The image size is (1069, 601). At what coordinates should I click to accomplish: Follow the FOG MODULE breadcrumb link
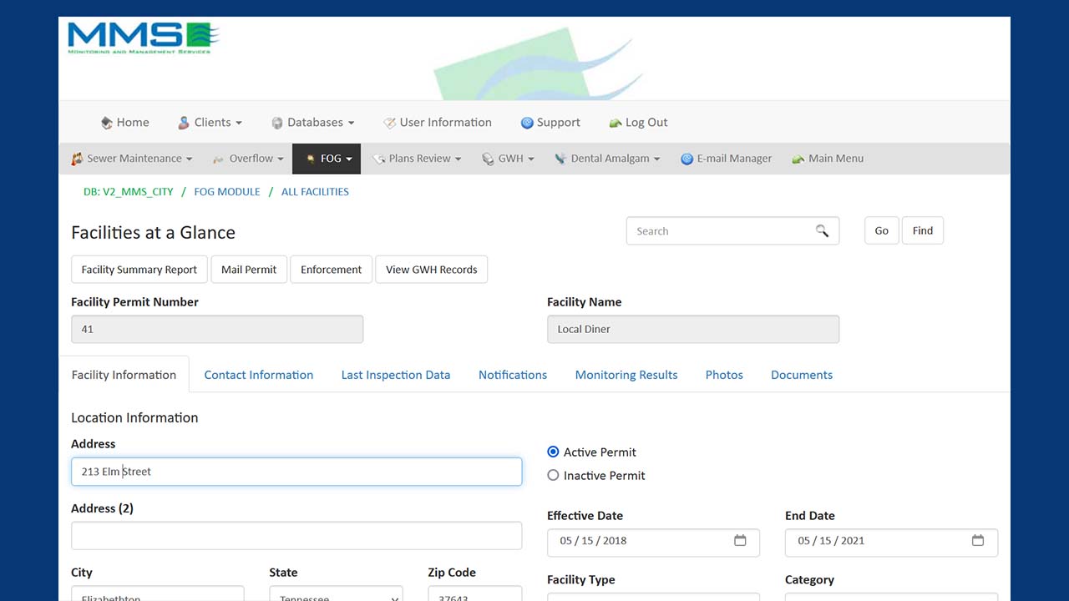coord(227,192)
